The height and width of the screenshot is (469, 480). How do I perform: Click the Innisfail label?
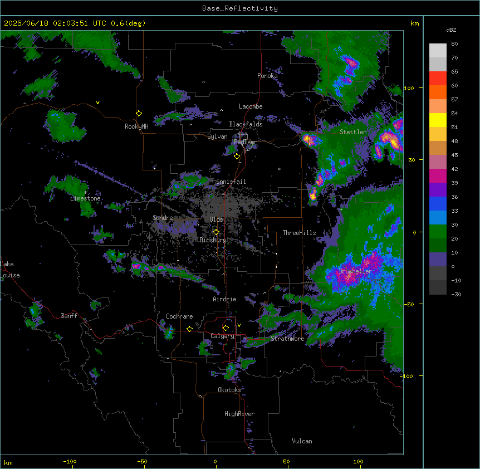tap(231, 182)
